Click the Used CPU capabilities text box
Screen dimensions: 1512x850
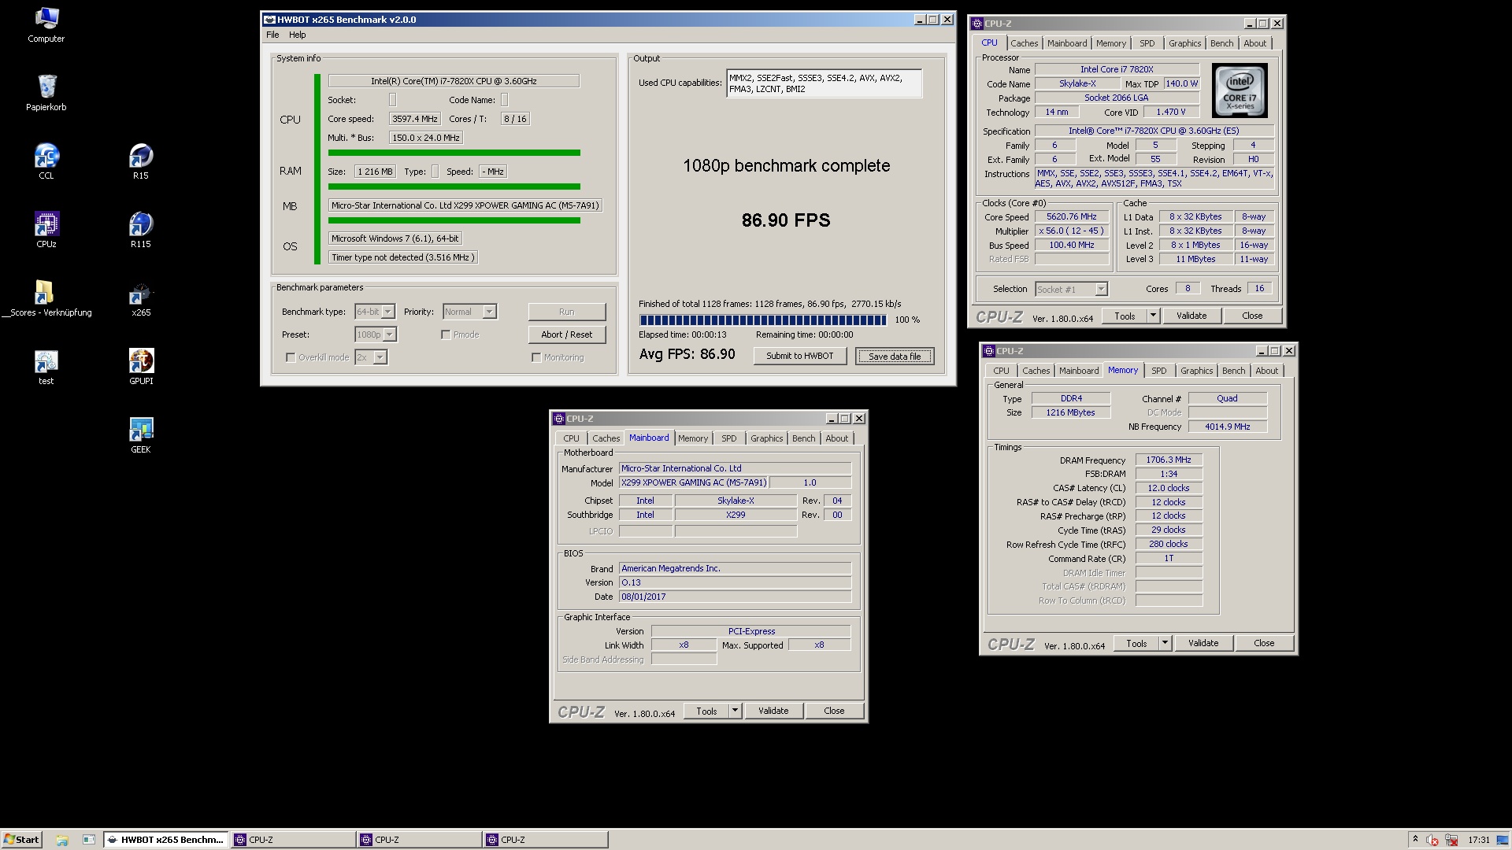[x=824, y=83]
